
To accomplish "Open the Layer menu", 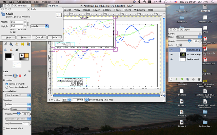I will 96,10.
